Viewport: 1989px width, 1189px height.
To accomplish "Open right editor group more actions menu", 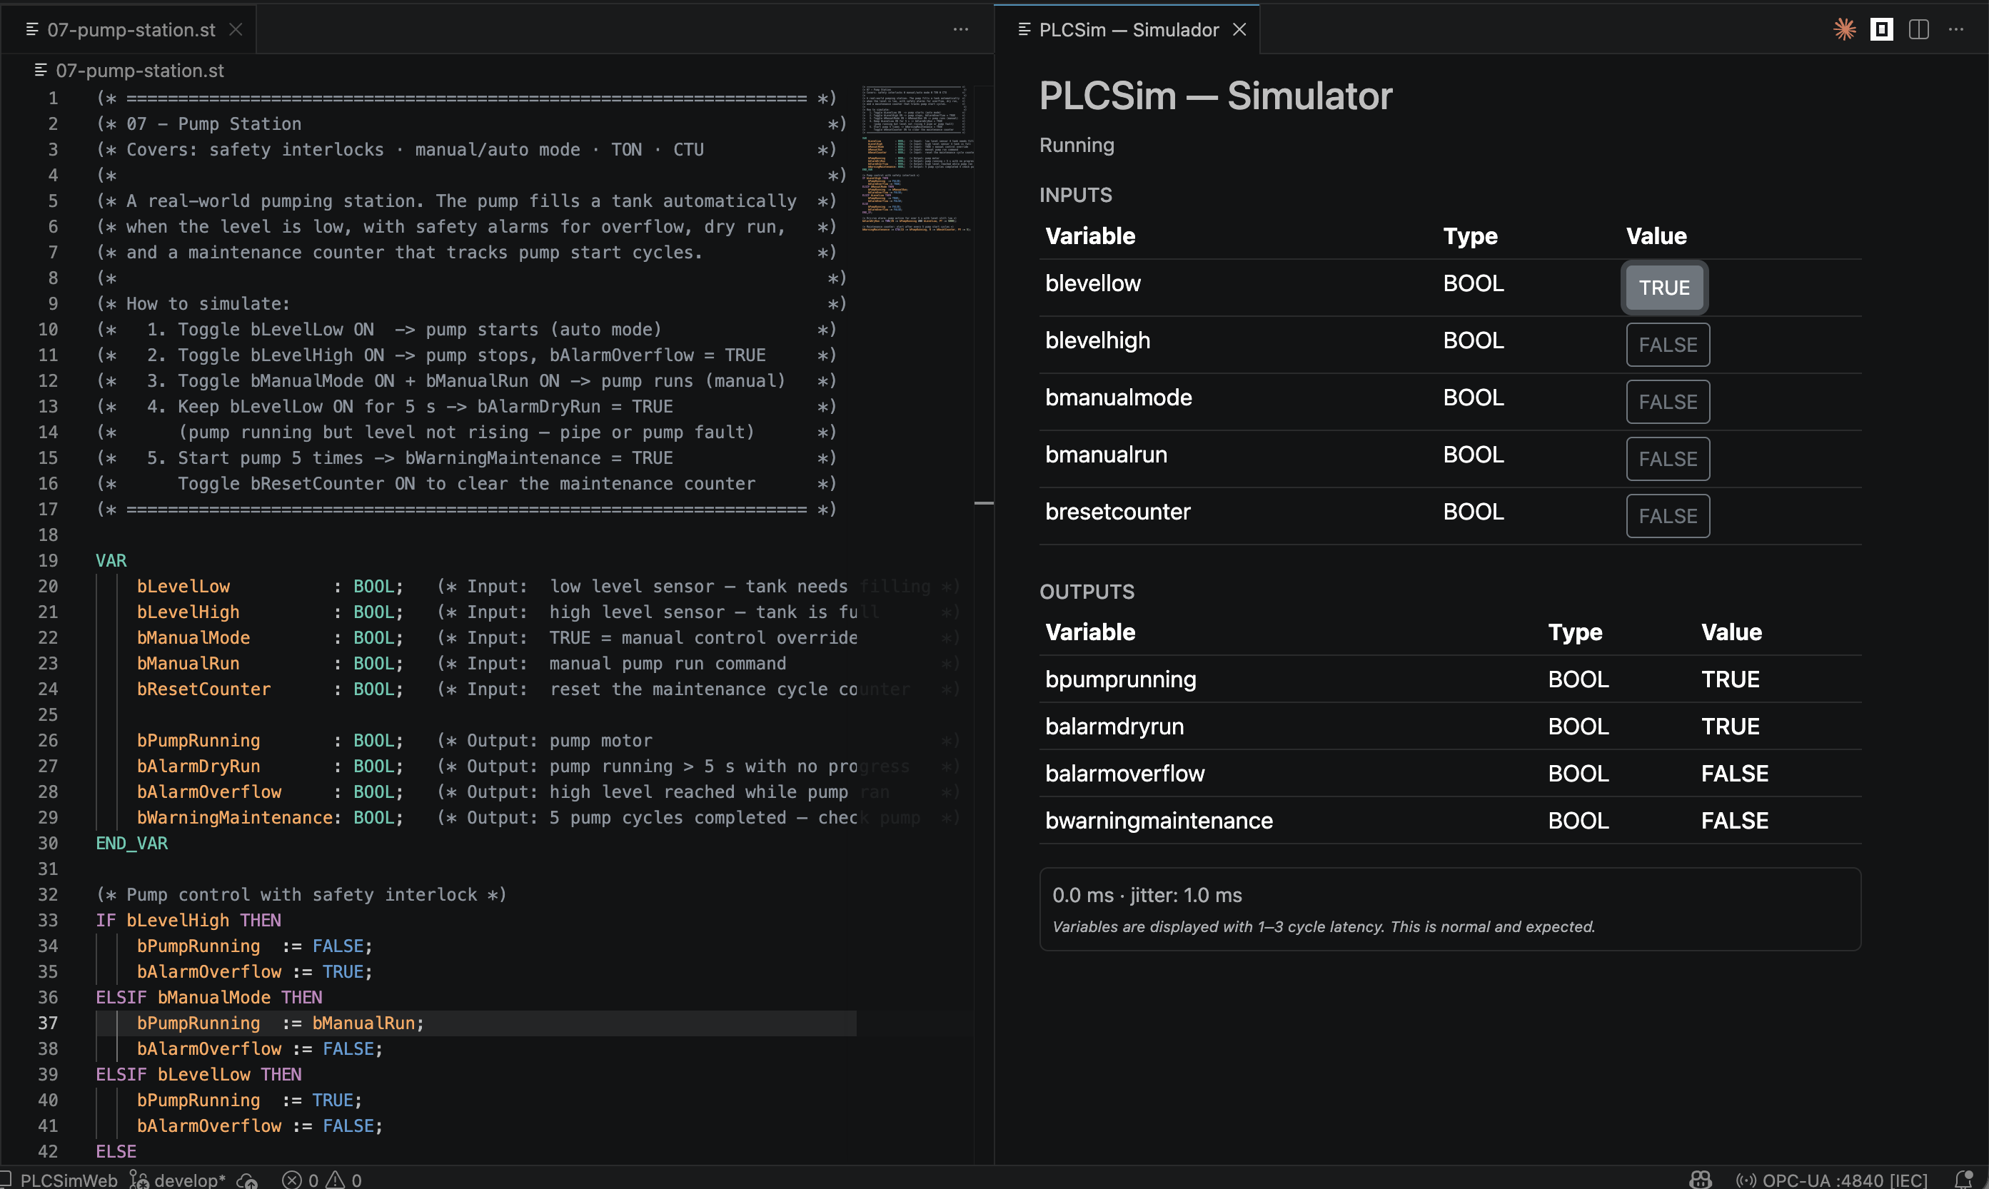I will click(x=1956, y=30).
